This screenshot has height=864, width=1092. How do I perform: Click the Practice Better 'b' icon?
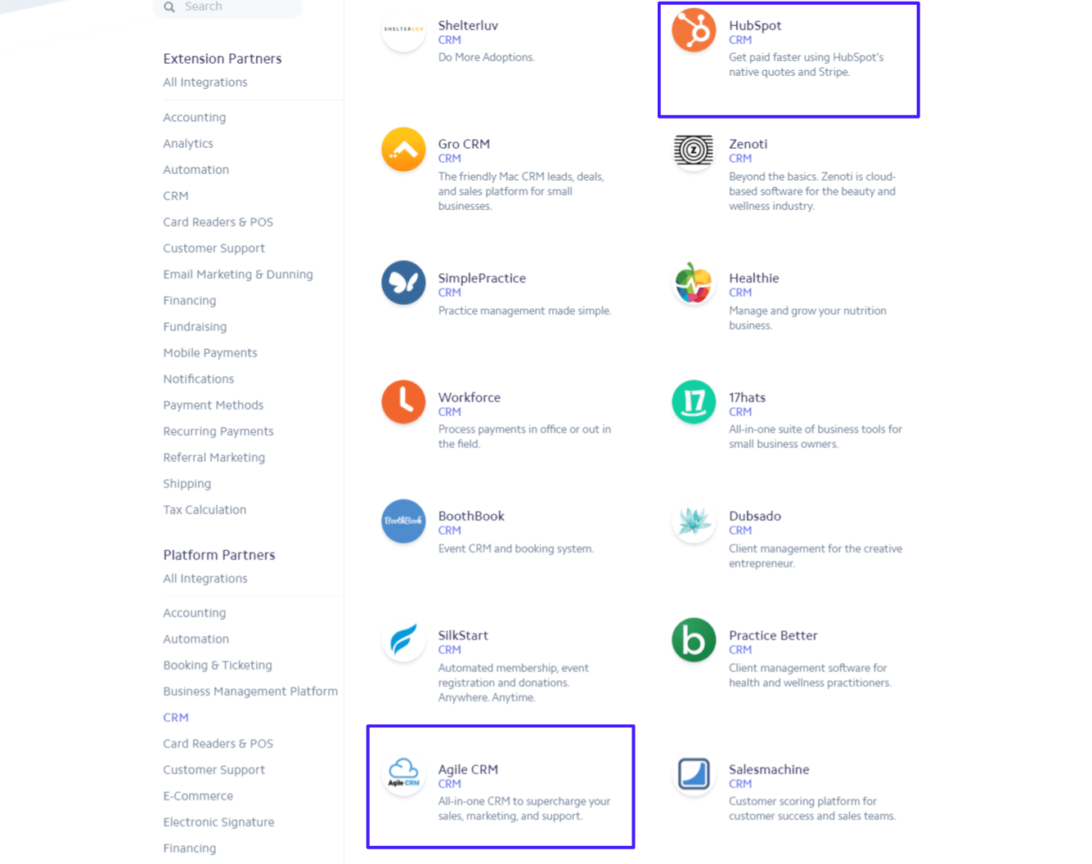click(694, 640)
